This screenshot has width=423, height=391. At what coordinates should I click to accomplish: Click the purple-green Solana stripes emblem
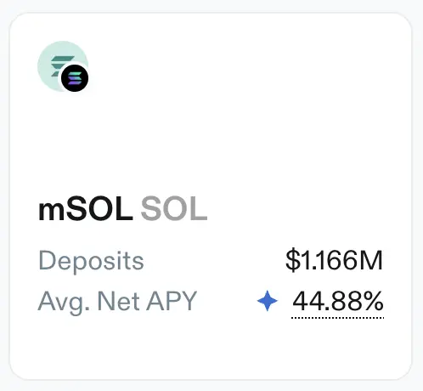75,78
